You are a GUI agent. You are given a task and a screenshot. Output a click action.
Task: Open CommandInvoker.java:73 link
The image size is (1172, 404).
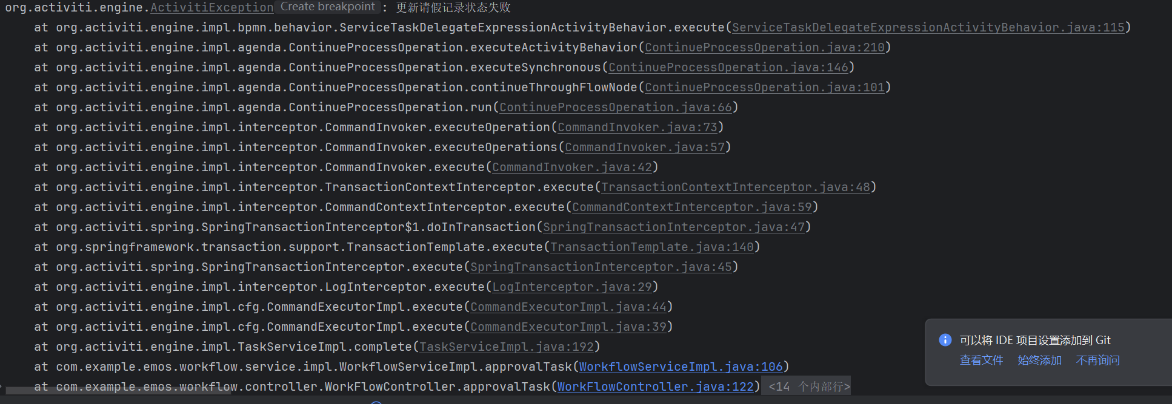(637, 128)
